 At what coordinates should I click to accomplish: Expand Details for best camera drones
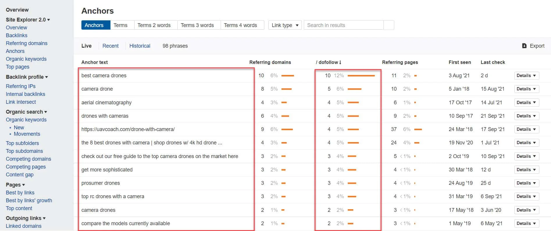tap(526, 76)
